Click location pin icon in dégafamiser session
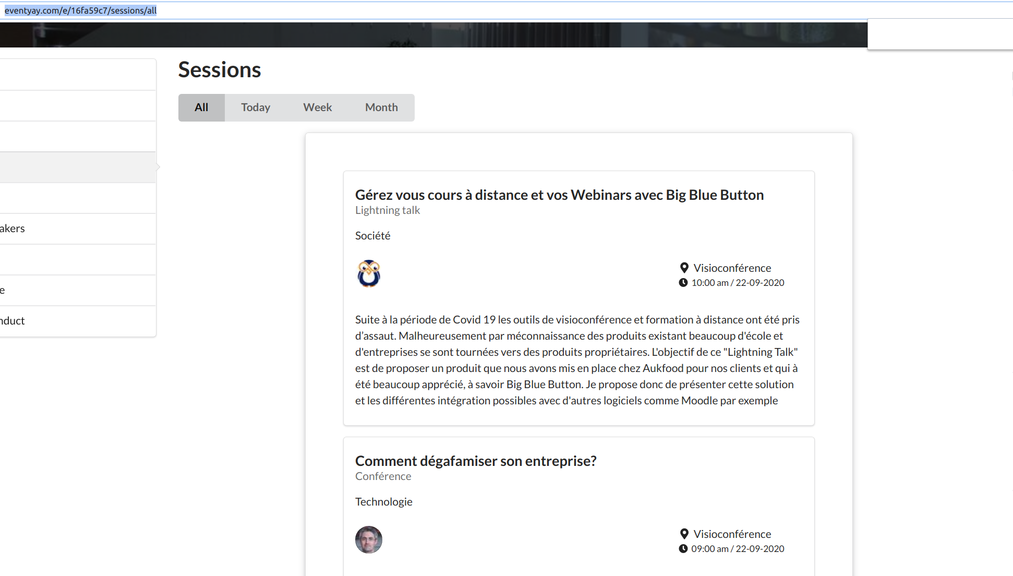This screenshot has height=576, width=1013. pyautogui.click(x=684, y=534)
